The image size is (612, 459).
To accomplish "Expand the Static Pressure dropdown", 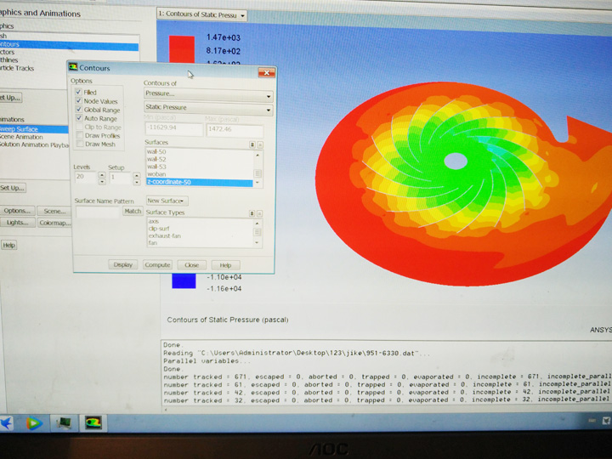I will (208, 109).
